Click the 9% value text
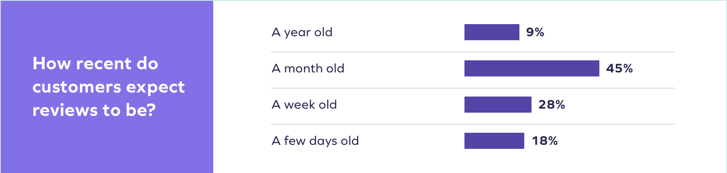727x173 pixels. (535, 32)
